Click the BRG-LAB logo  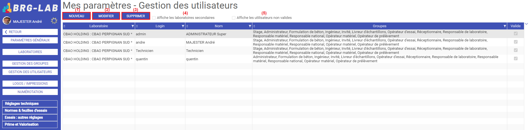pyautogui.click(x=30, y=8)
